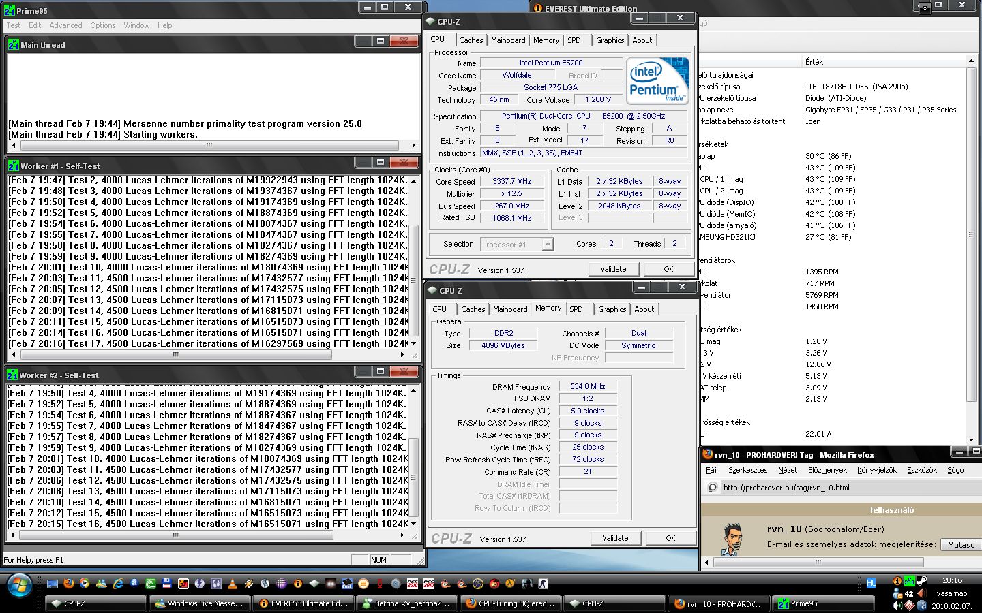Image resolution: width=982 pixels, height=613 pixels.
Task: Launch Internet Explorer from quick launch
Action: [117, 584]
